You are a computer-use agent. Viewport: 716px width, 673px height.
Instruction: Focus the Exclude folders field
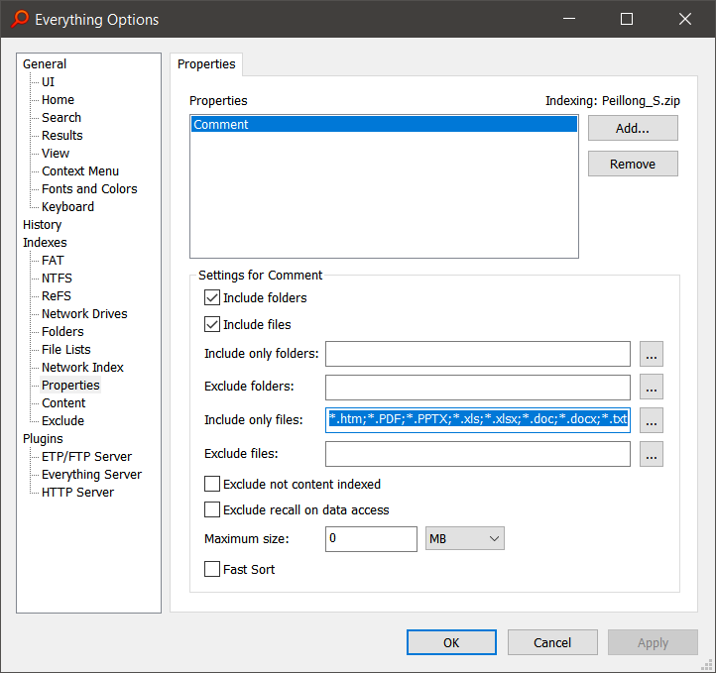click(x=478, y=387)
